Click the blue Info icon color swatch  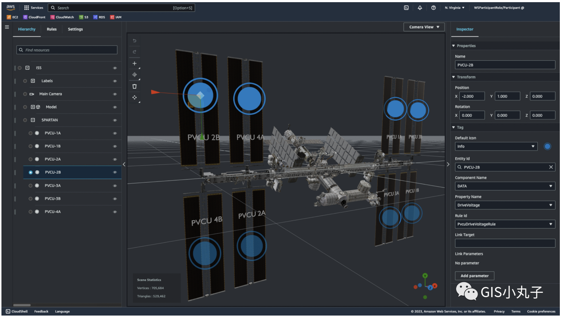(547, 147)
